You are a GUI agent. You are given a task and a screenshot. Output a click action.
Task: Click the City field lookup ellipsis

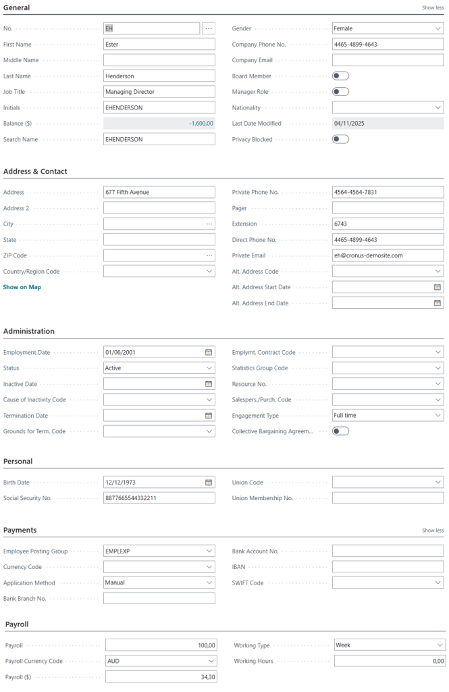coord(209,224)
